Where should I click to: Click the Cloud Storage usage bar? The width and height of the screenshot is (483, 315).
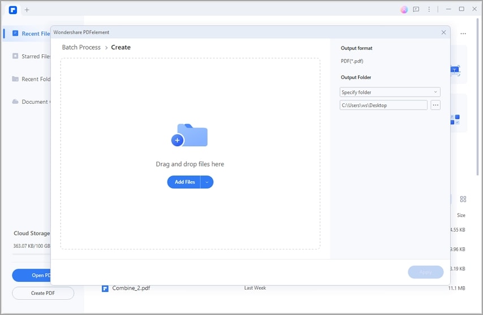point(31,254)
